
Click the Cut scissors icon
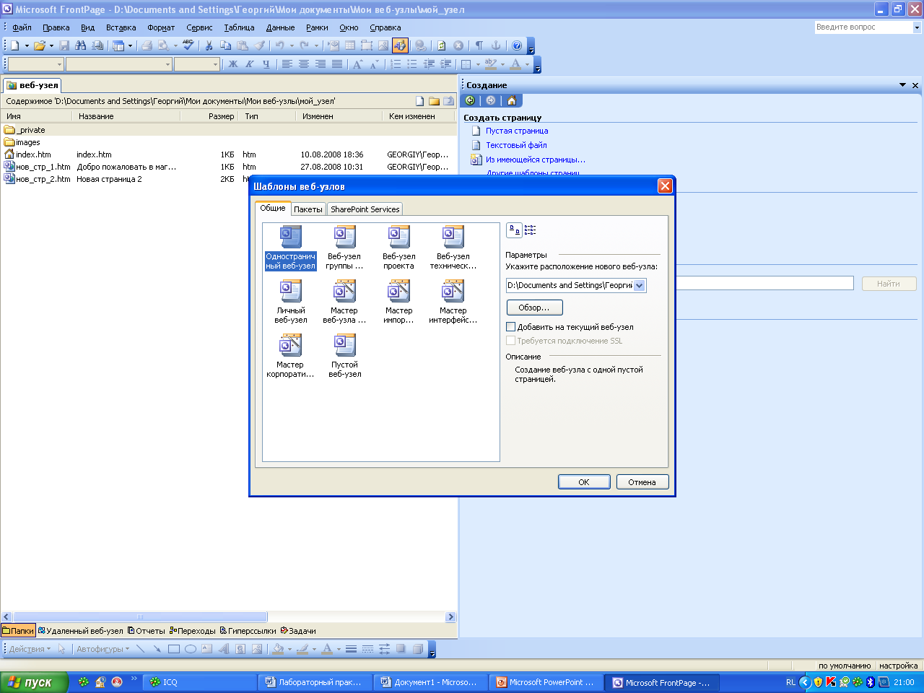pyautogui.click(x=209, y=45)
